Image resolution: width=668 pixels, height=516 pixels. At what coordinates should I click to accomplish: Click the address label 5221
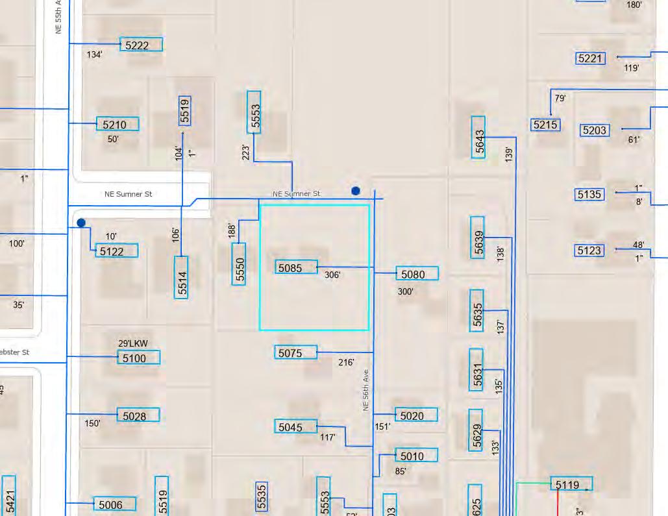pos(591,58)
